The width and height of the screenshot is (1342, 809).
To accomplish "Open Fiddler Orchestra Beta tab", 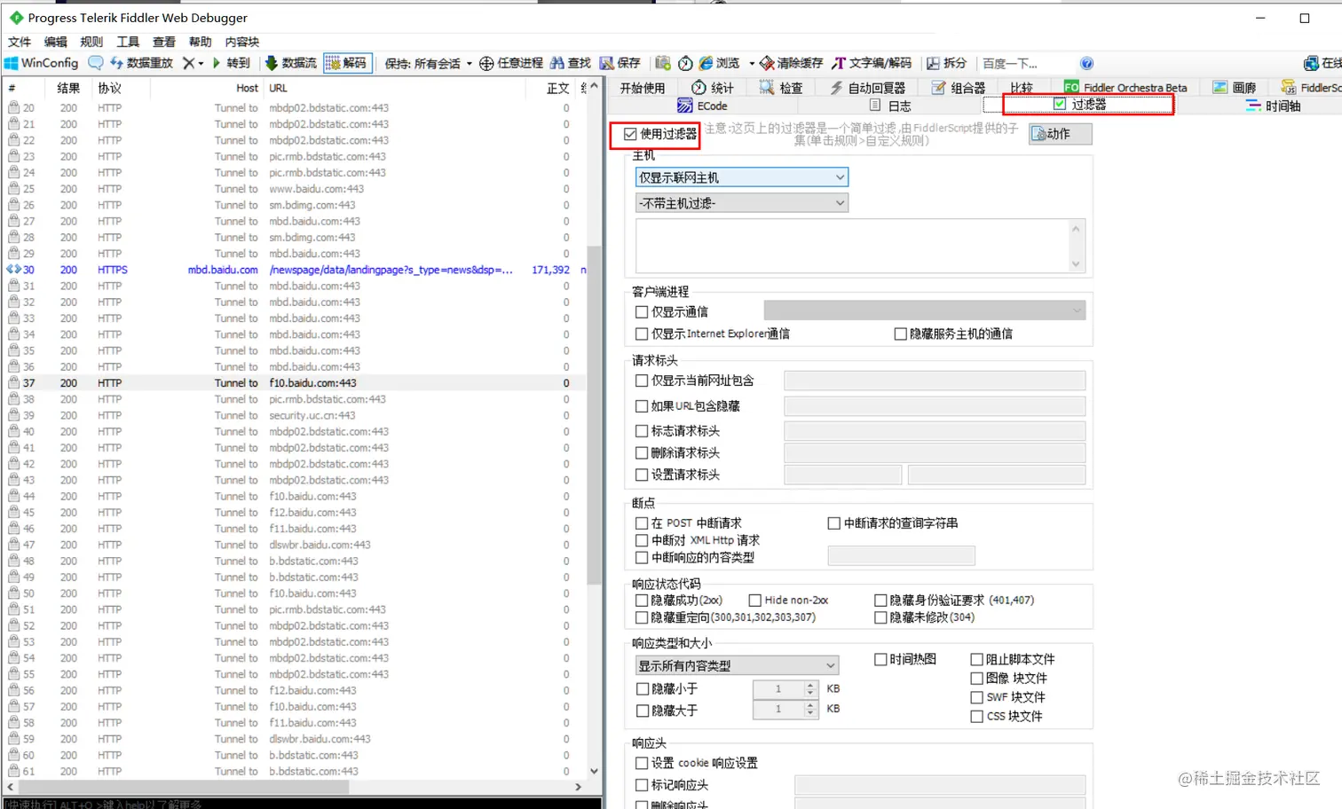I will 1125,87.
